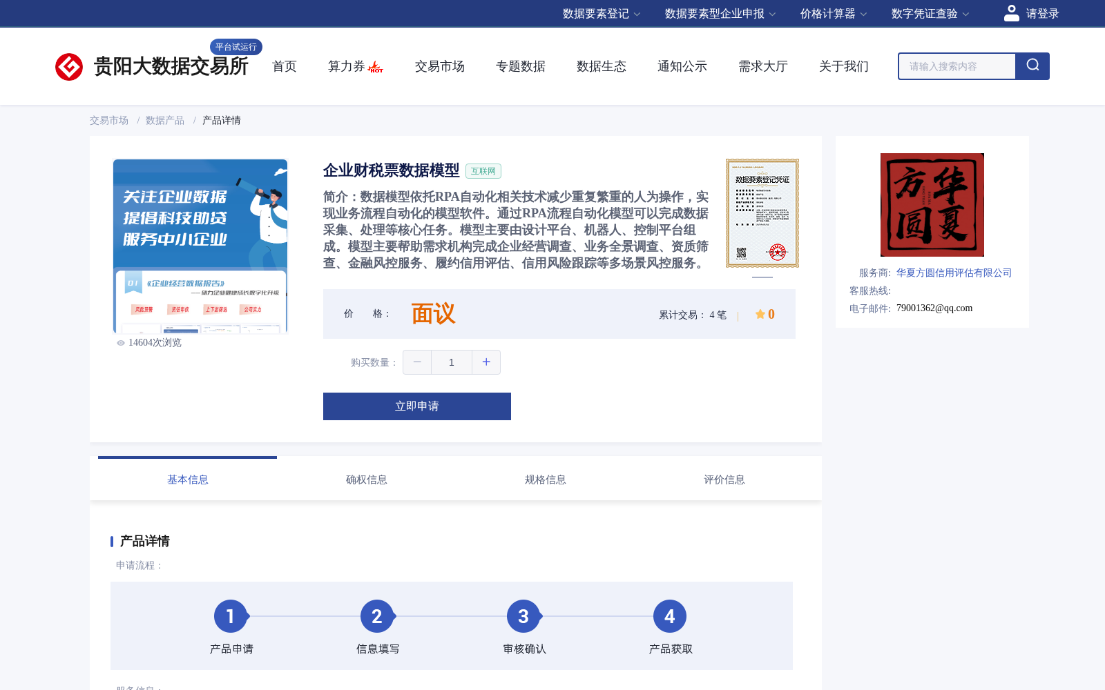Click the 互联网 category tag
Viewport: 1105px width, 690px height.
point(483,171)
